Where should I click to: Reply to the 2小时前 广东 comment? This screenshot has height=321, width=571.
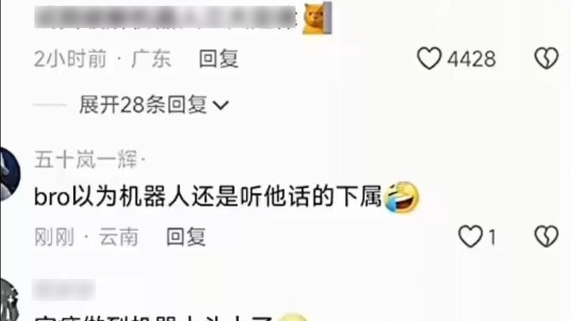coord(219,59)
